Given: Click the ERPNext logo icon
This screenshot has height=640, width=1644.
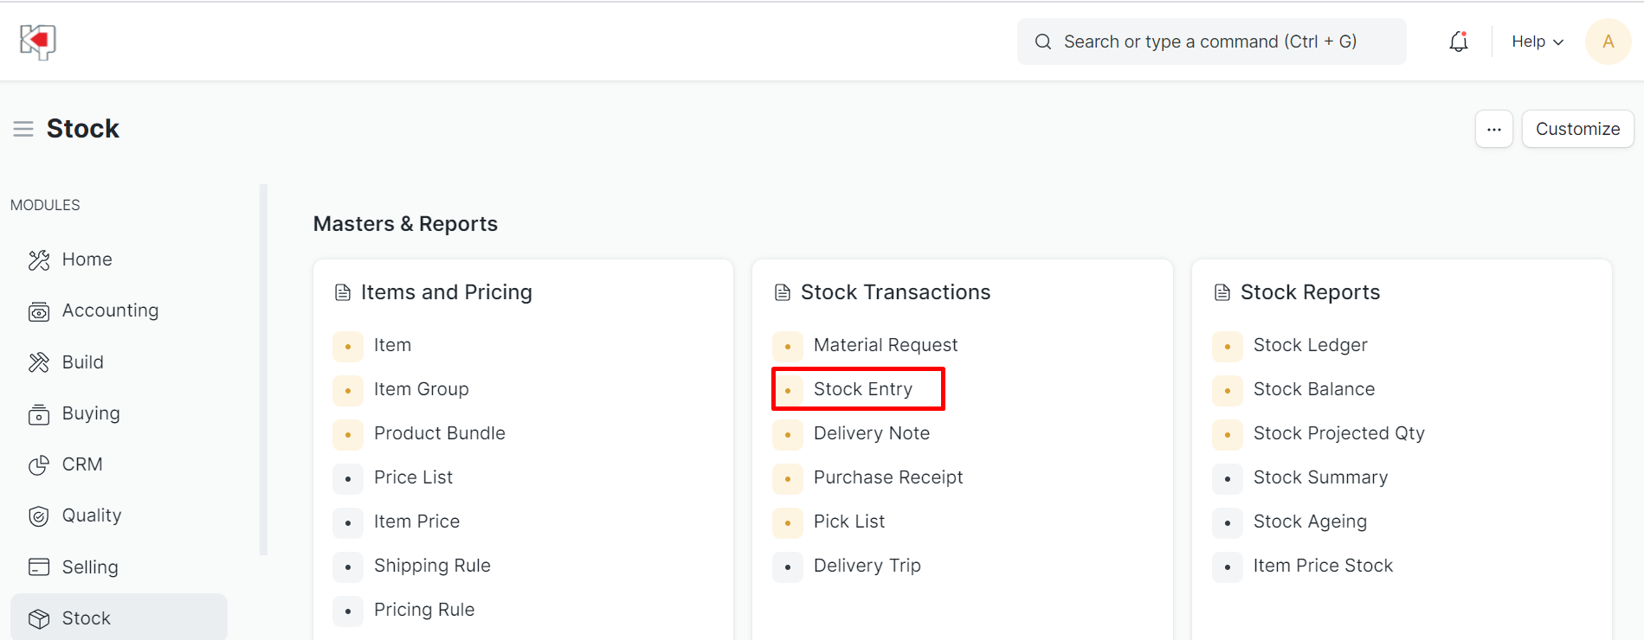Looking at the screenshot, I should click(38, 42).
